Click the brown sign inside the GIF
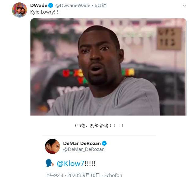The width and height of the screenshot is (196, 177). (169, 39)
